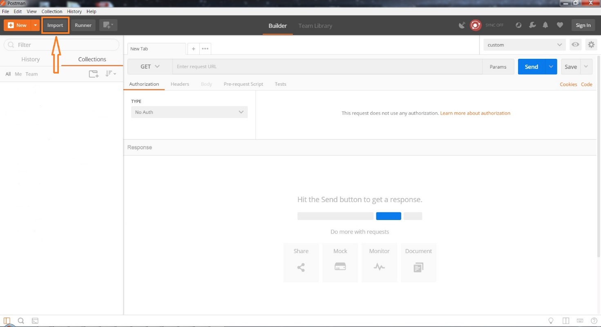Switch to the Team Library tab
601x327 pixels.
pyautogui.click(x=315, y=26)
